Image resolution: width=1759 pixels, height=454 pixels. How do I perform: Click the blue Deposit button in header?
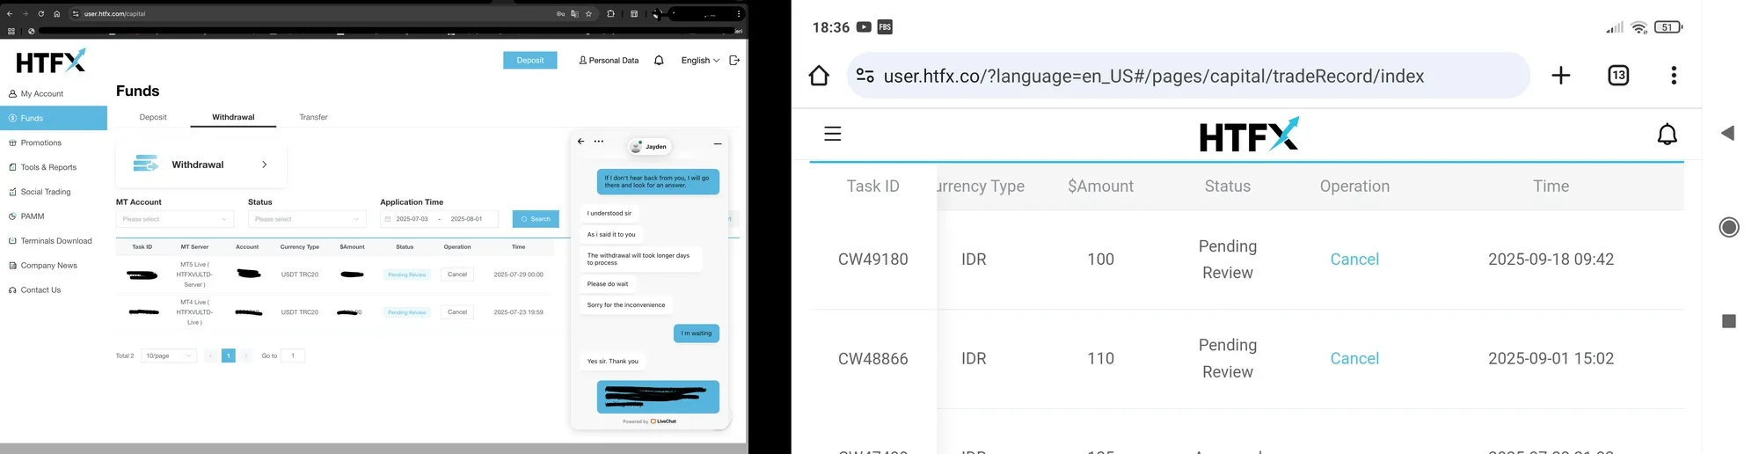click(529, 60)
